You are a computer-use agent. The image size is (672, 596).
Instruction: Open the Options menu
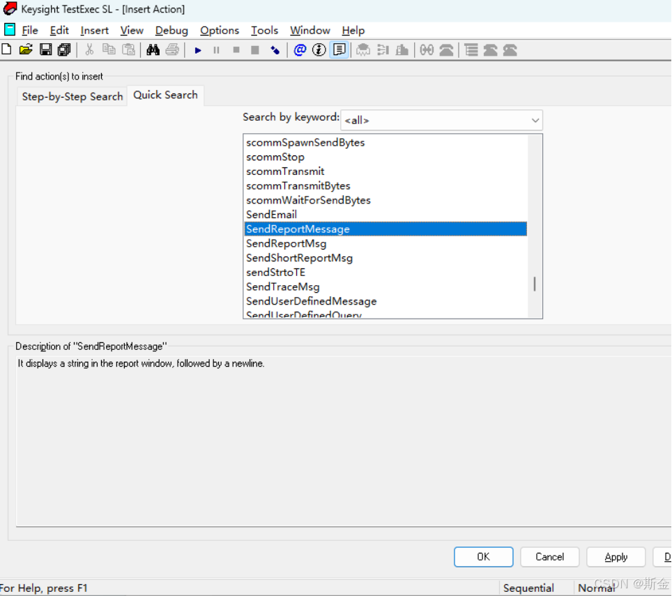(220, 31)
